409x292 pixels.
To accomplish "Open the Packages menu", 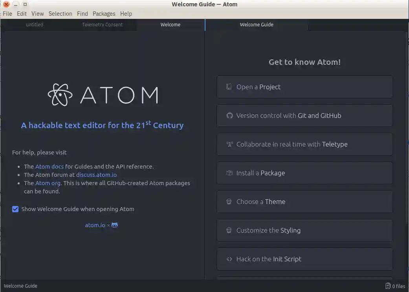I will click(x=104, y=14).
